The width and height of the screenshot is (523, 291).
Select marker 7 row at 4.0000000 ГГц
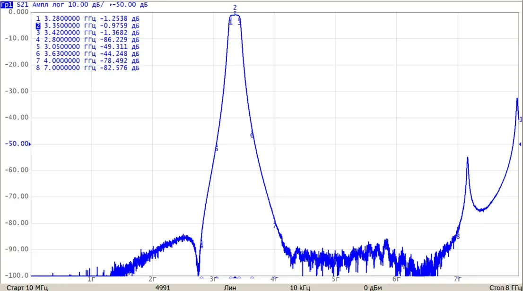coord(88,60)
